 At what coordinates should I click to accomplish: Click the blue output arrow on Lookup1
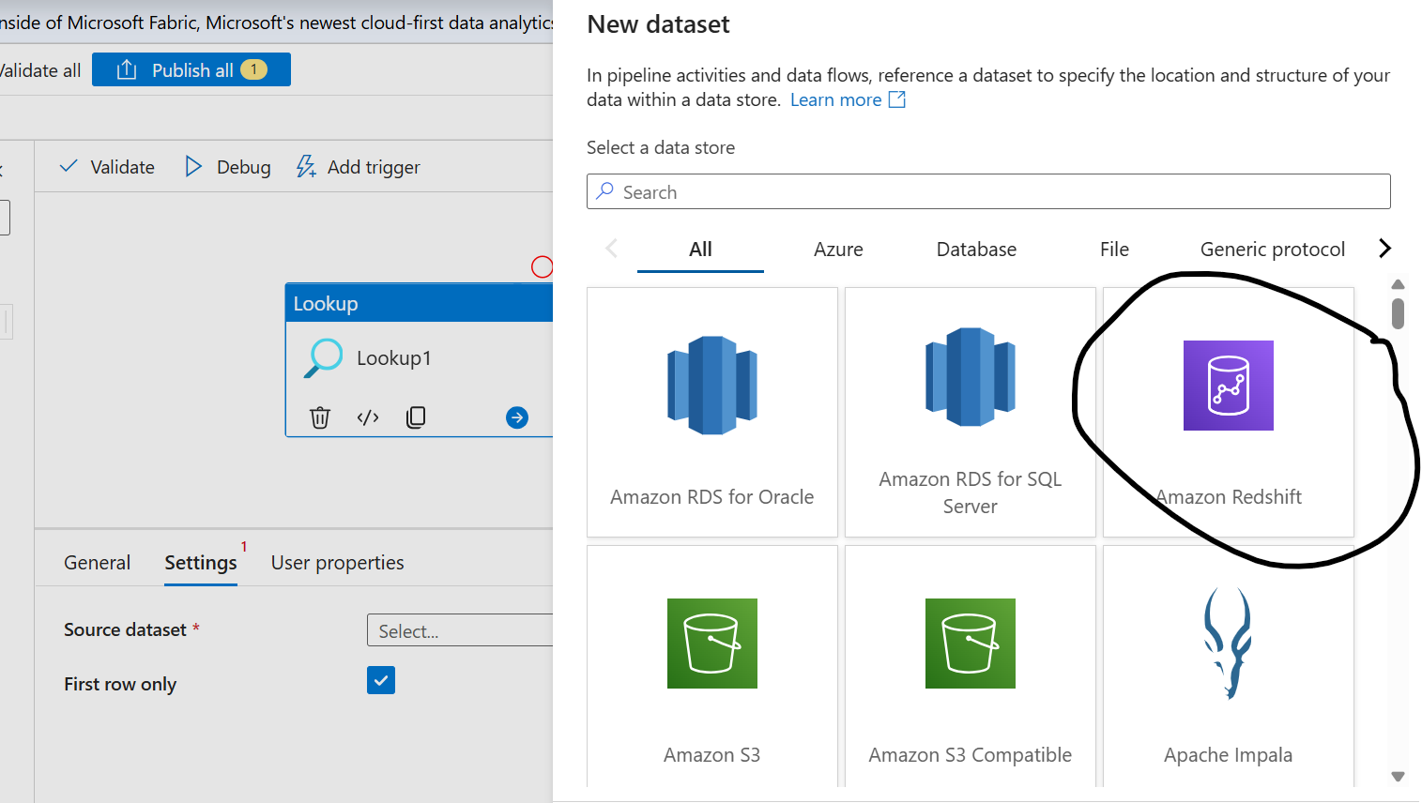pyautogui.click(x=517, y=417)
